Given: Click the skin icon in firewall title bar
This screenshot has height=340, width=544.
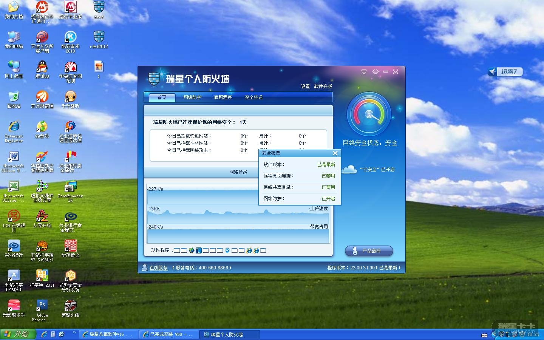Looking at the screenshot, I should [x=375, y=72].
